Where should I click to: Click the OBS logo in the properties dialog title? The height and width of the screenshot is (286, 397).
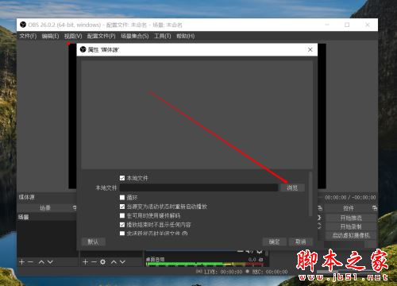click(83, 49)
